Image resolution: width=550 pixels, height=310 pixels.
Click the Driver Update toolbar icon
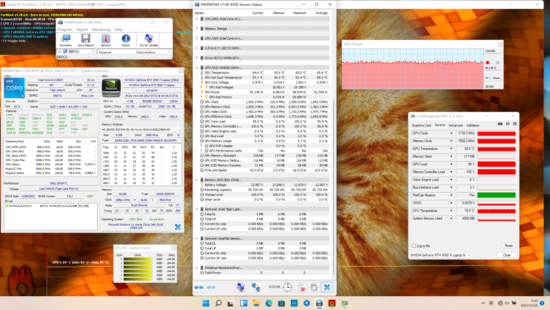point(149,40)
